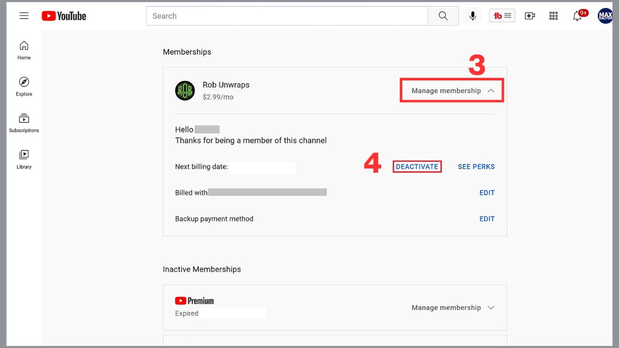Edit the Backup payment method

[487, 219]
